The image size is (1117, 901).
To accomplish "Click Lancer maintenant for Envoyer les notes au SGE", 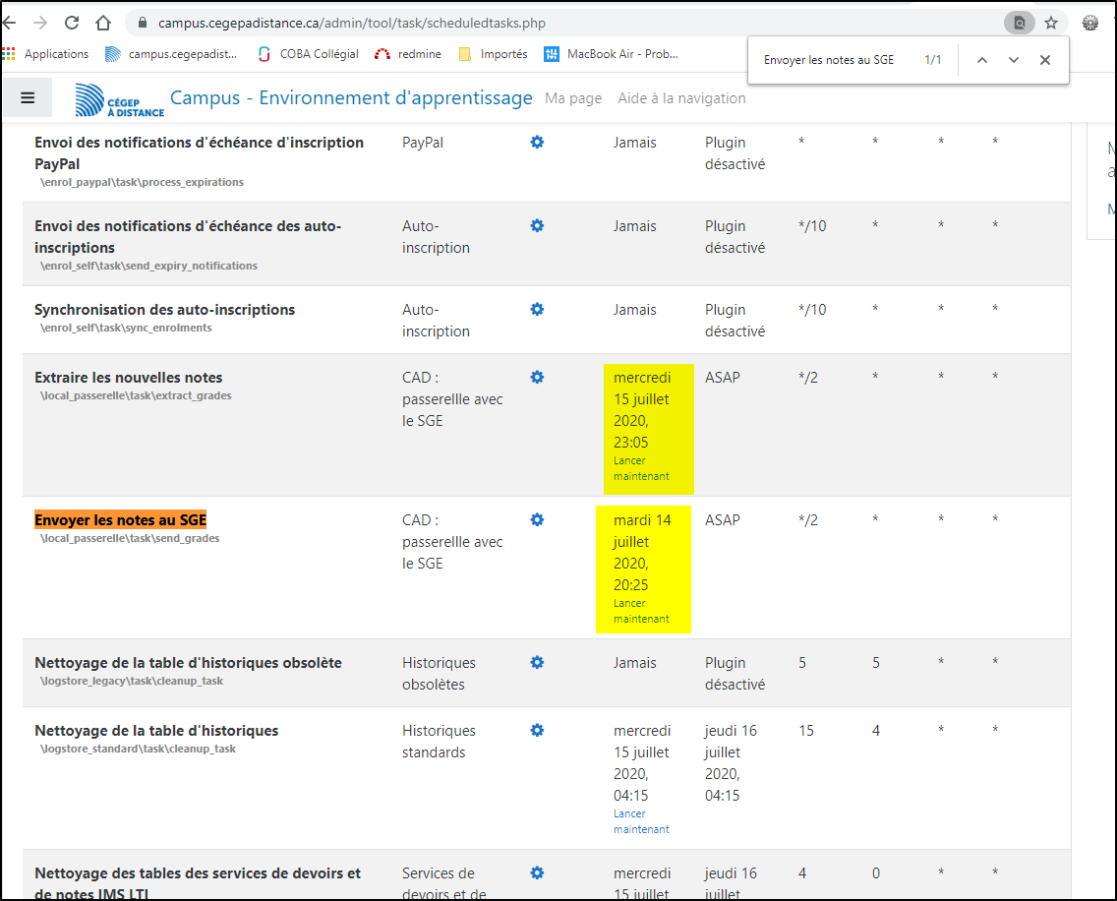I will 641,611.
